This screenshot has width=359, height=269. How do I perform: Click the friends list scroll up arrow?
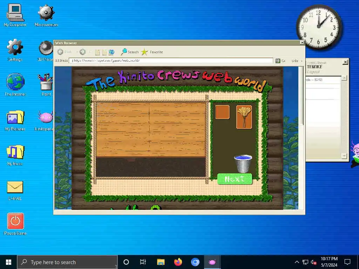click(344, 78)
